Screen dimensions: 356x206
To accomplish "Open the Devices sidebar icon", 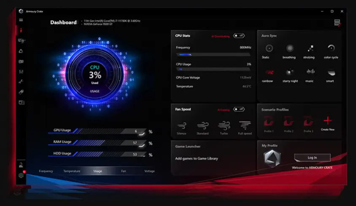I will pos(22,40).
